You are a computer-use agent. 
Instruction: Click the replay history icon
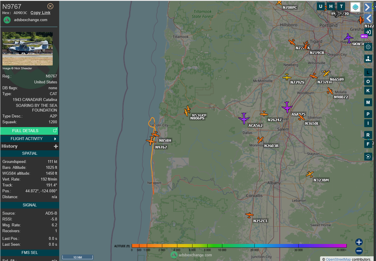(x=368, y=156)
